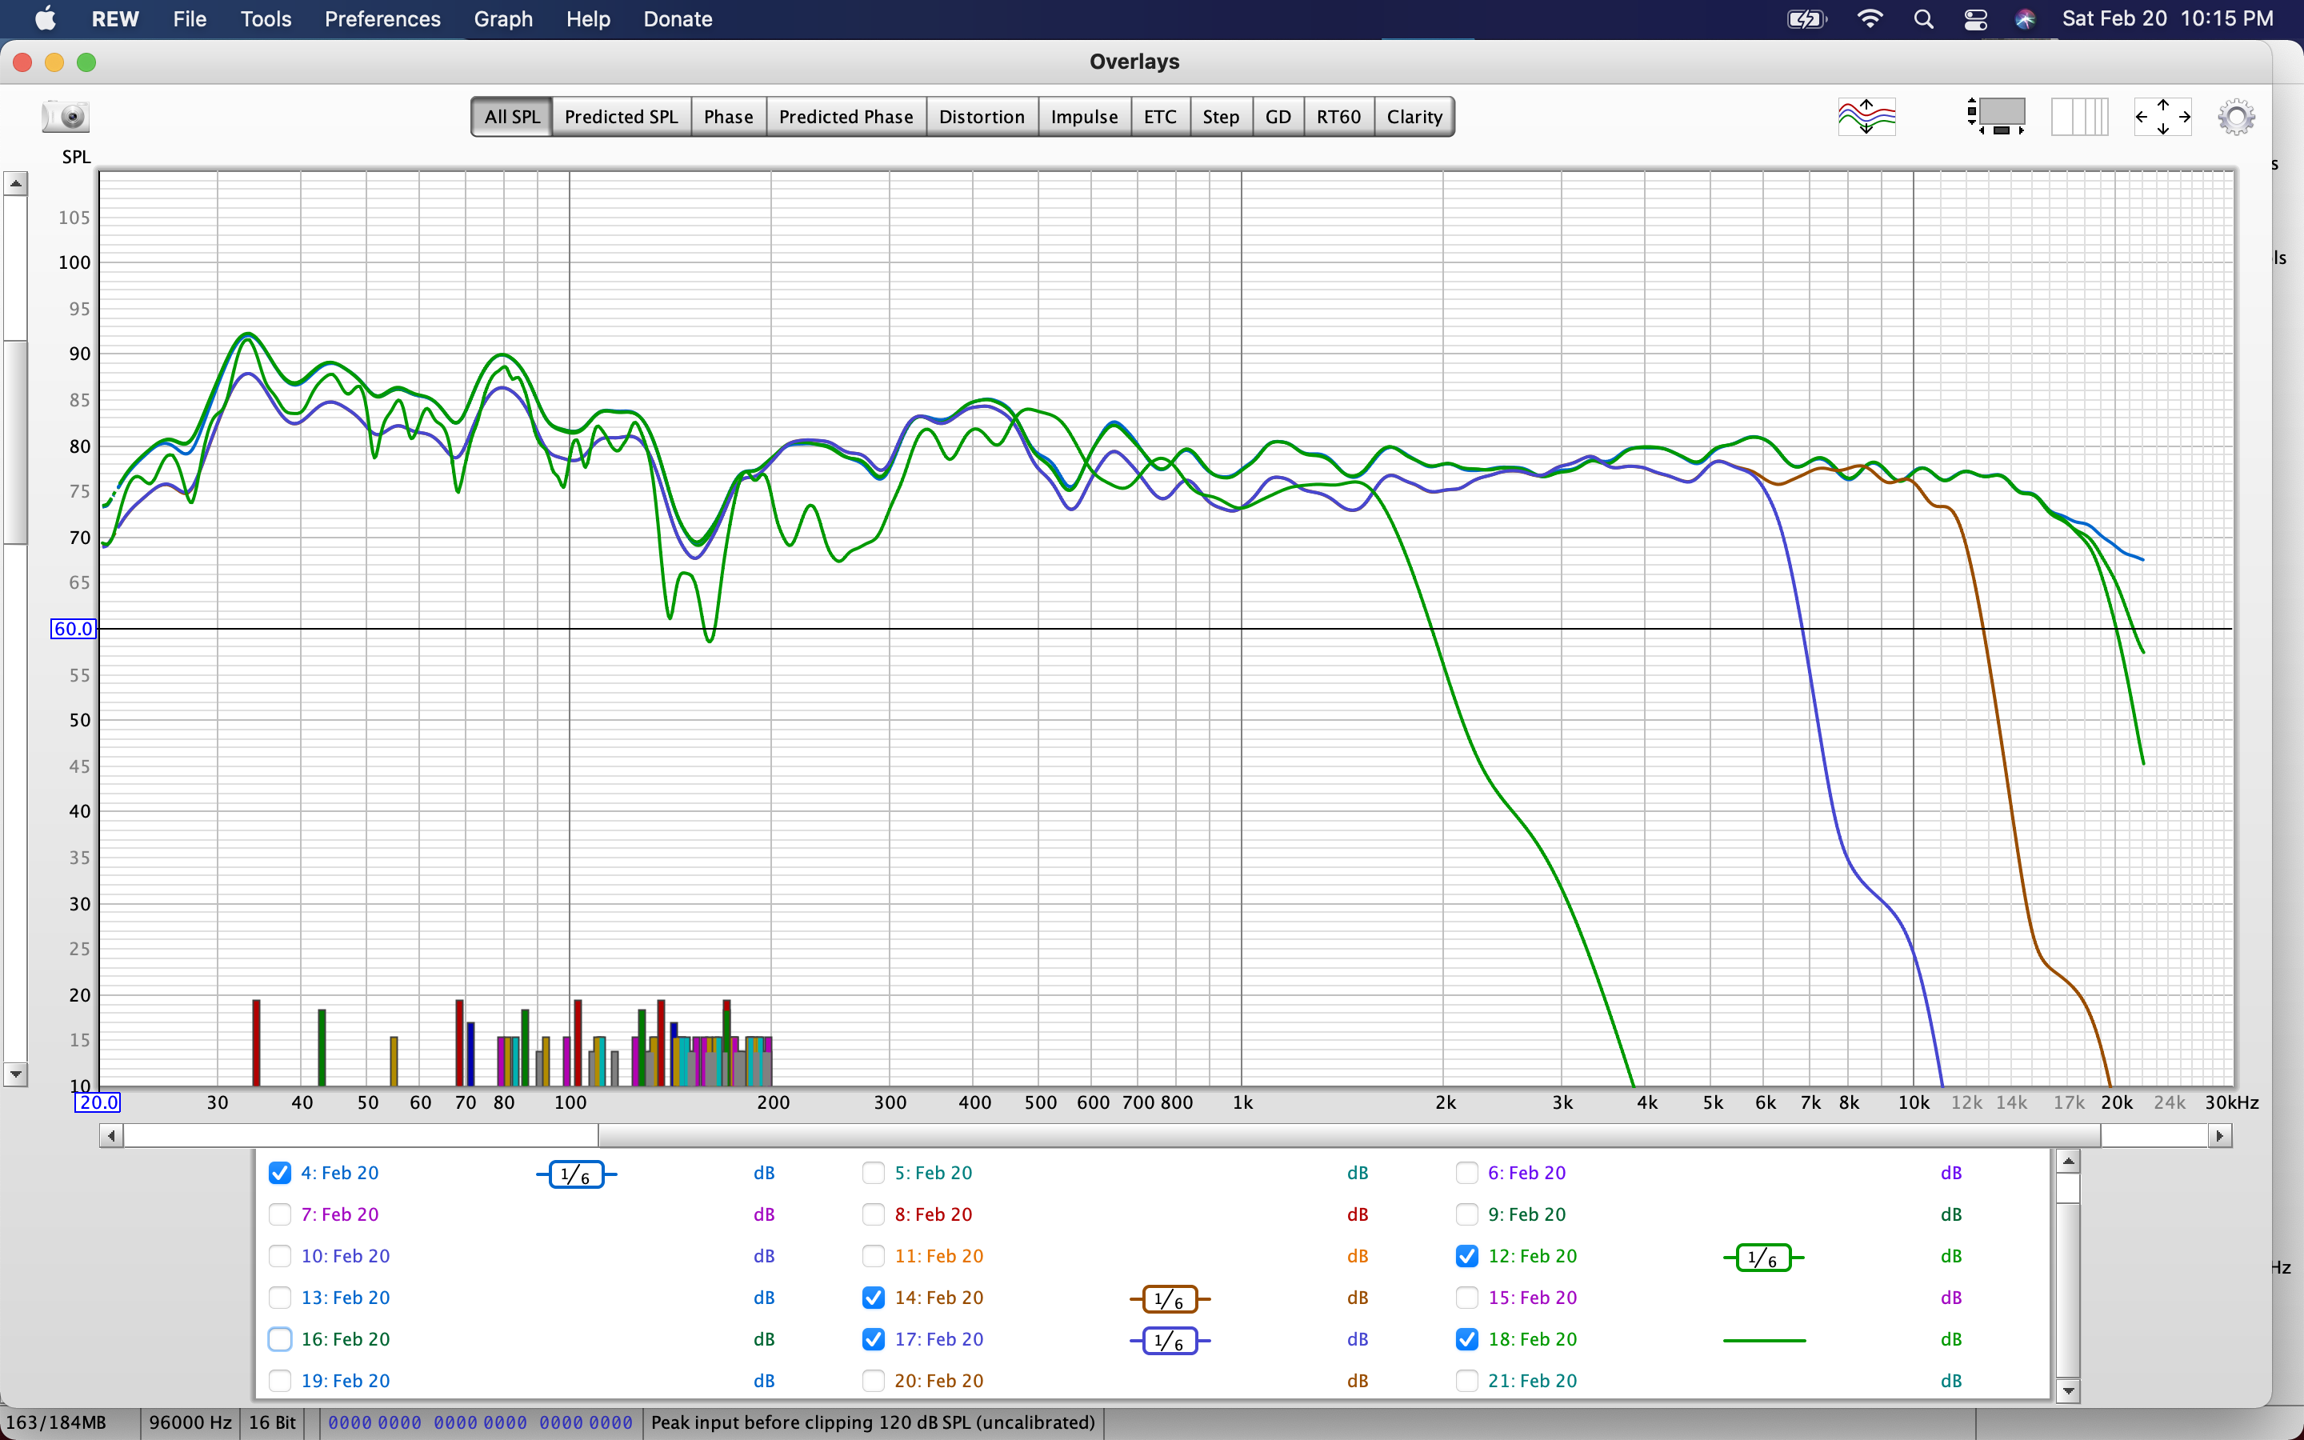Click the Siri icon
2304x1440 pixels.
[2025, 19]
